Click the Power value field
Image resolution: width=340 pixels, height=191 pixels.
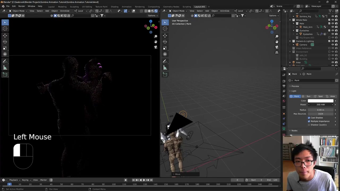pos(320,105)
